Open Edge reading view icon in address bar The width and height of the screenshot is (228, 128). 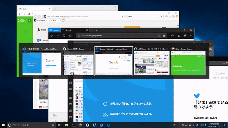(159, 36)
